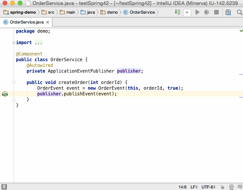Close the window with red button
This screenshot has height=190, width=243.
point(5,3)
